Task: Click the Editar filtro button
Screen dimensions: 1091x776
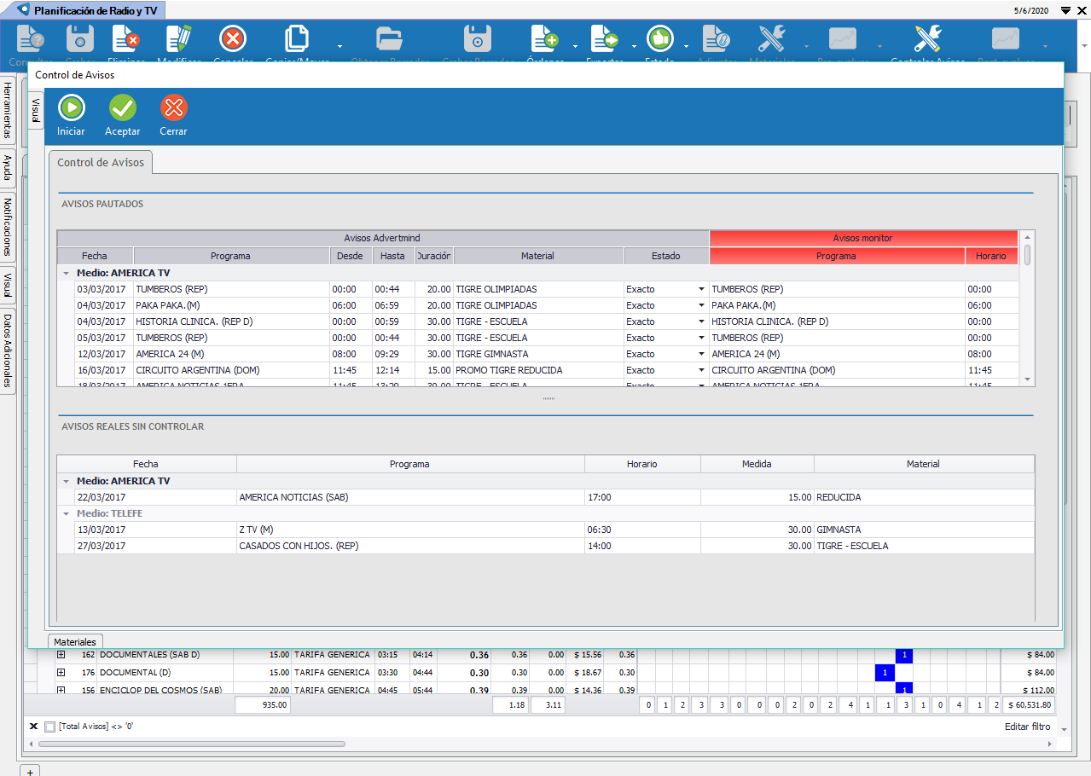Action: pyautogui.click(x=1028, y=727)
